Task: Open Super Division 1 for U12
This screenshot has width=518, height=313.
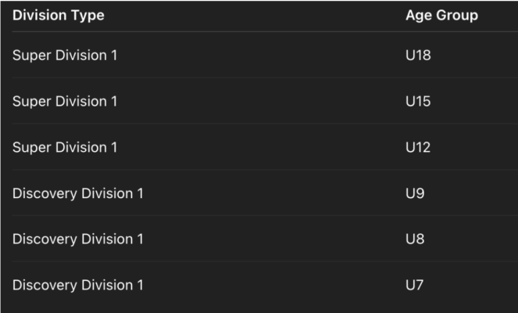Action: click(x=65, y=147)
